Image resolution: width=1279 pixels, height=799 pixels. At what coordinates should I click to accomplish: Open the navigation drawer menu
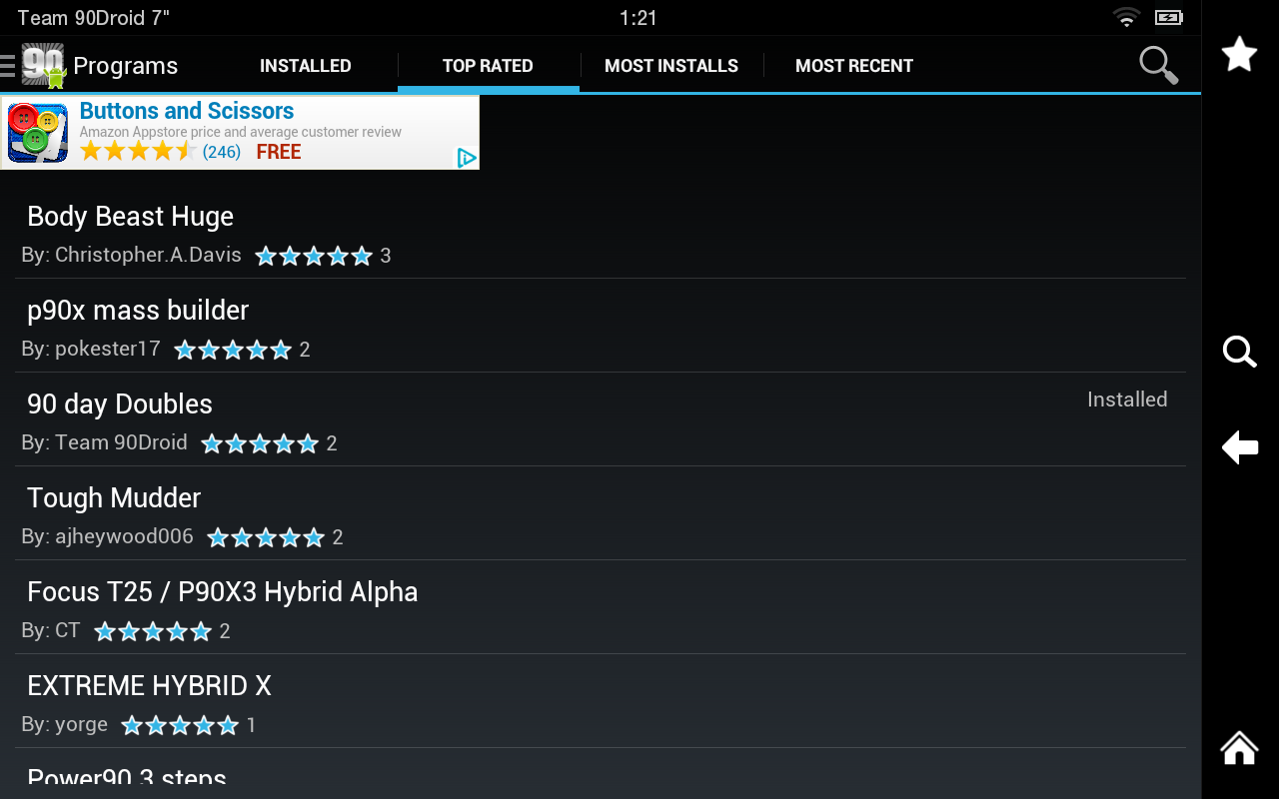(x=10, y=65)
